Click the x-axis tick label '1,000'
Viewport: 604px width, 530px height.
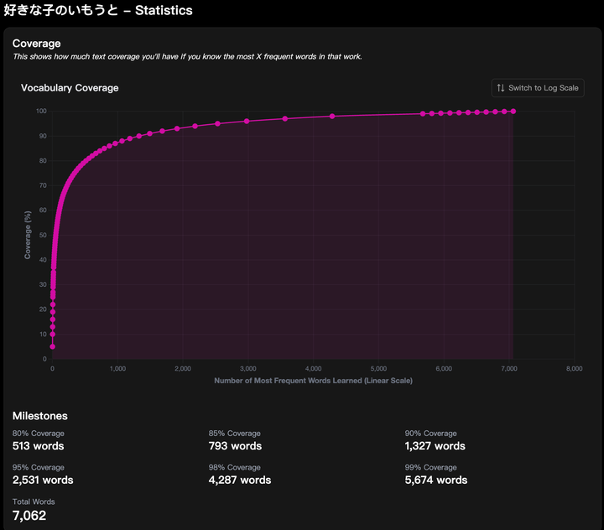coord(118,369)
